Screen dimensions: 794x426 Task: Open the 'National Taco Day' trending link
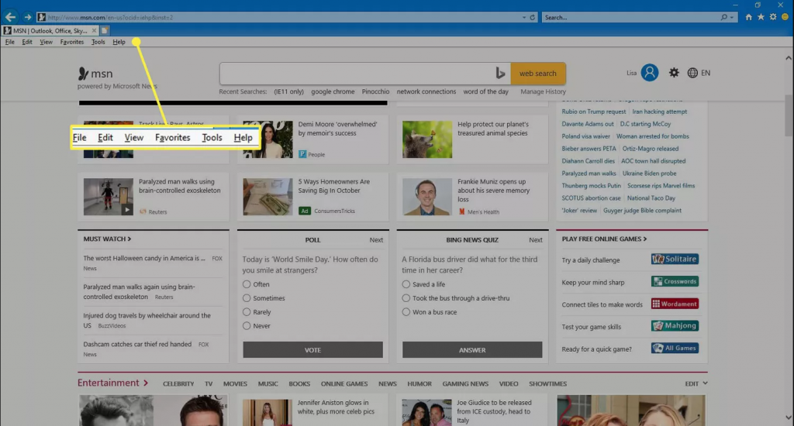pyautogui.click(x=651, y=198)
